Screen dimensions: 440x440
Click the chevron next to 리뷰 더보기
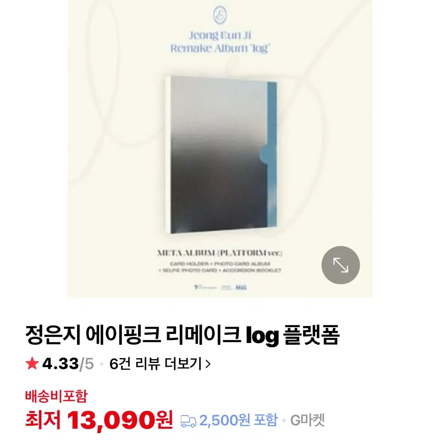click(208, 364)
